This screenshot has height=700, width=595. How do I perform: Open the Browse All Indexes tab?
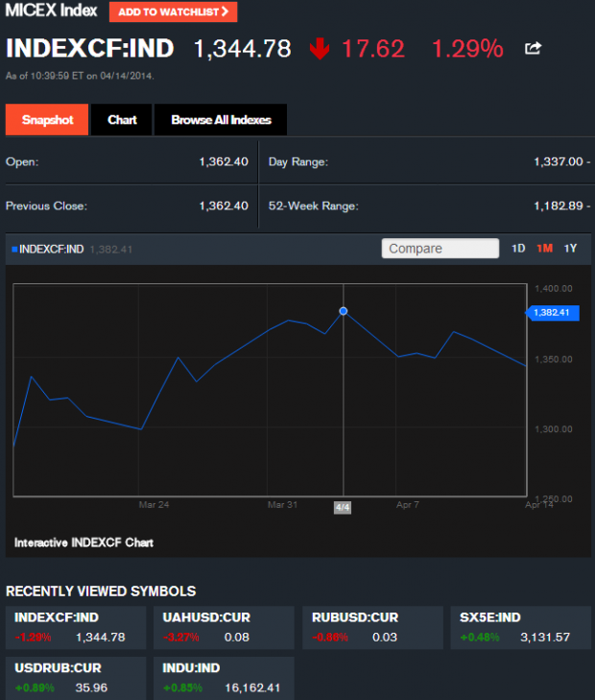[x=221, y=120]
